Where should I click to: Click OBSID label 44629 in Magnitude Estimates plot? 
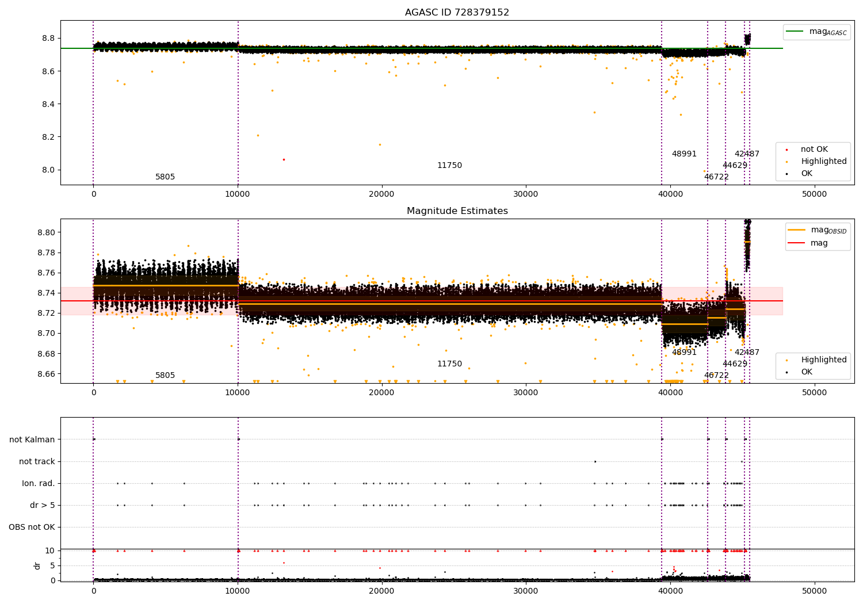point(735,364)
